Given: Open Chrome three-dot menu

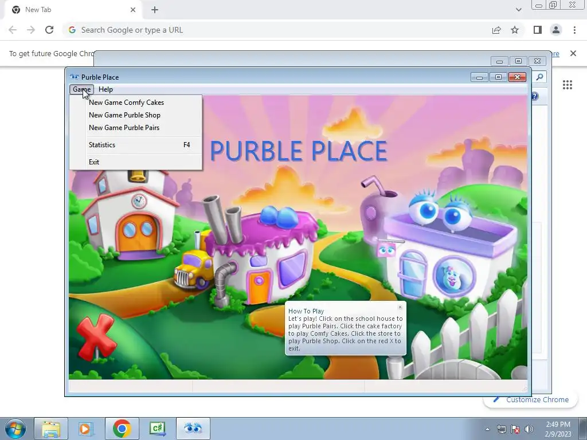Looking at the screenshot, I should tap(574, 30).
